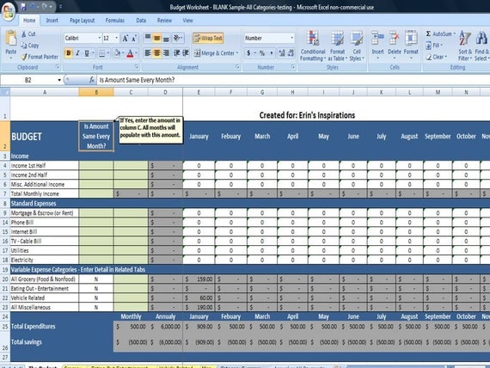Toggle Italic formatting button
Screen dimensions: 490x368
pos(77,53)
